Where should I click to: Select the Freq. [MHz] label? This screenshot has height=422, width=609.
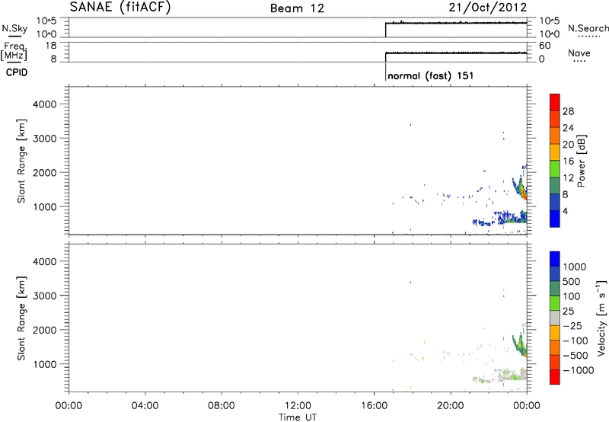coord(14,51)
